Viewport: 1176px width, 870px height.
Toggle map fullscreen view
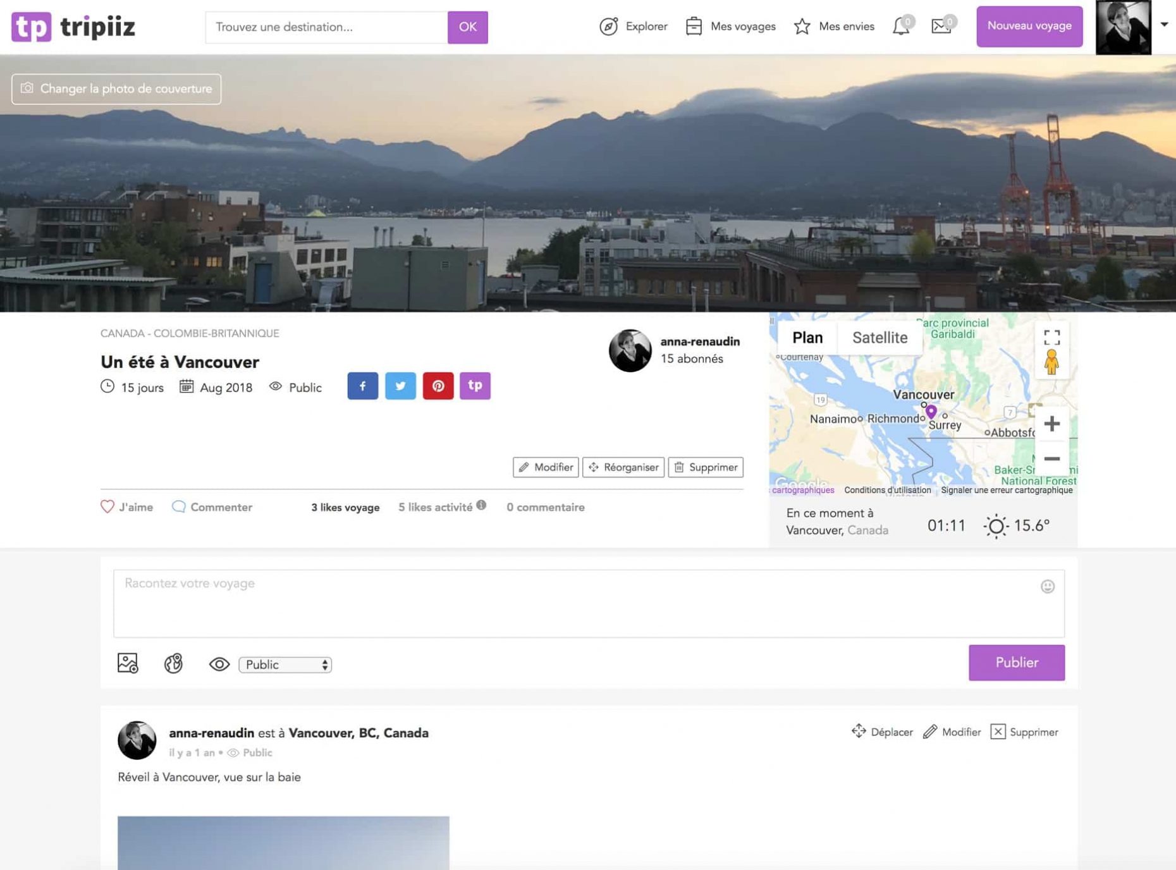coord(1051,338)
